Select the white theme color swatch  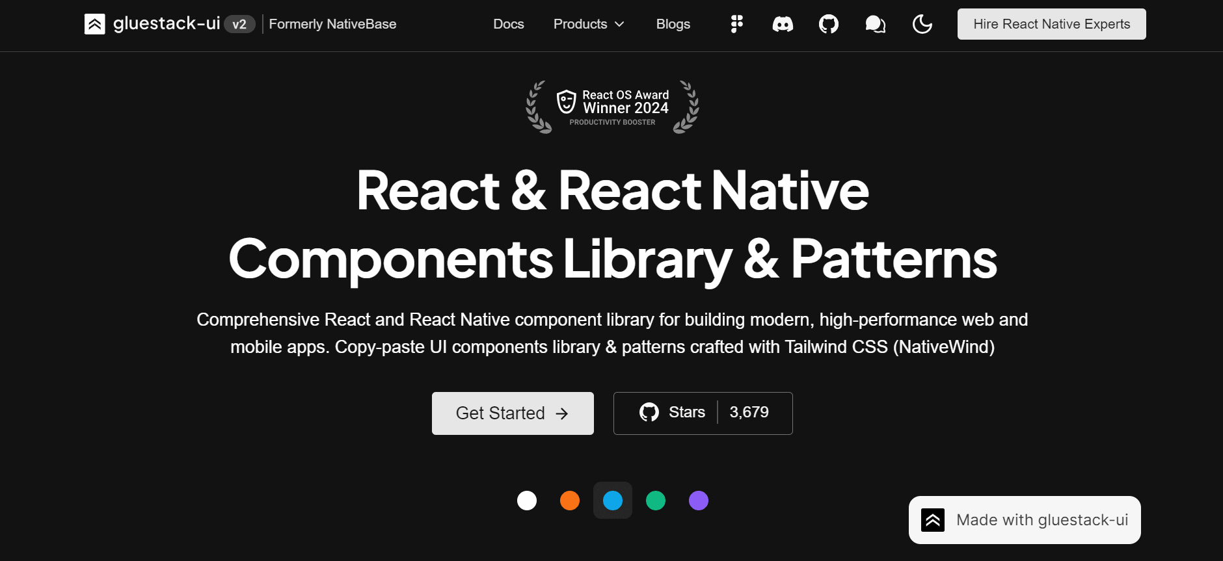(x=527, y=501)
